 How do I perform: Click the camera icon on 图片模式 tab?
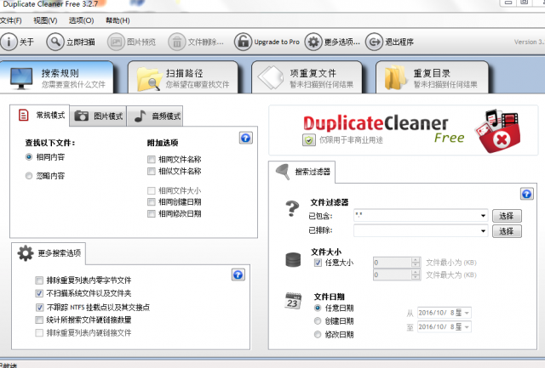pyautogui.click(x=82, y=116)
